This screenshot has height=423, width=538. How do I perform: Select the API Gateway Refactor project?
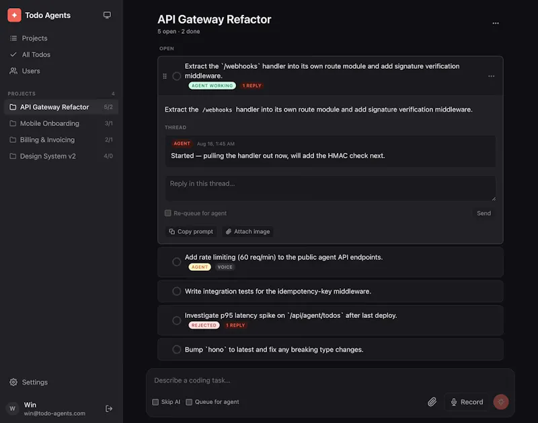click(61, 107)
